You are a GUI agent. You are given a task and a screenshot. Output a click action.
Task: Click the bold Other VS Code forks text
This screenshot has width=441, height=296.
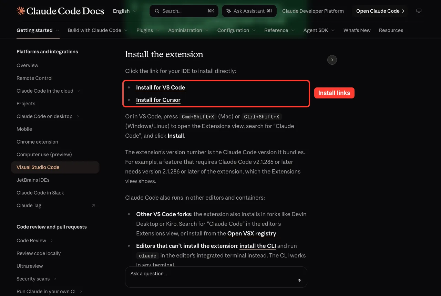click(x=163, y=214)
